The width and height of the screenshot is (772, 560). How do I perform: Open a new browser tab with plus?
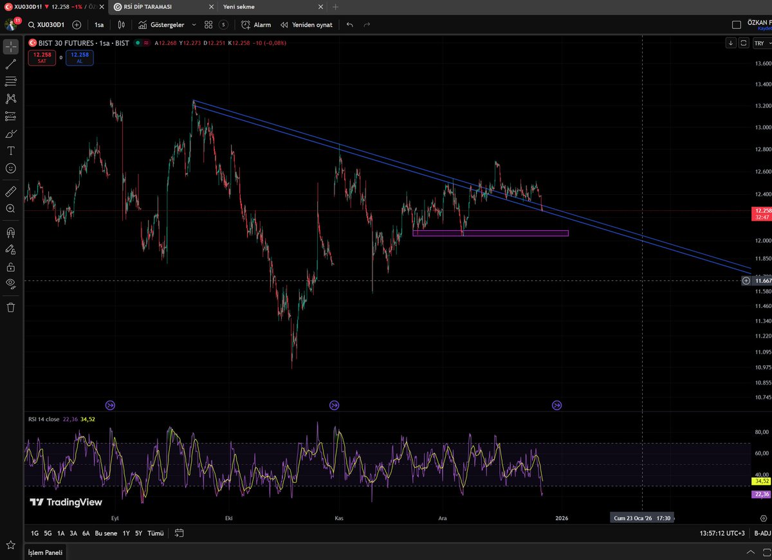point(335,6)
